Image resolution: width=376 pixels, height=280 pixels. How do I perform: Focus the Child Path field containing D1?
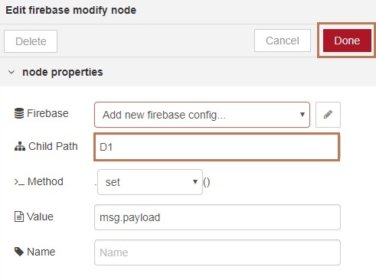(x=217, y=147)
